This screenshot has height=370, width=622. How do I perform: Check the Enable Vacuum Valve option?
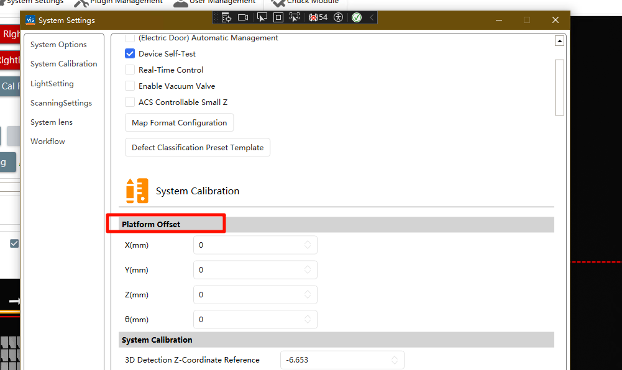pyautogui.click(x=130, y=86)
